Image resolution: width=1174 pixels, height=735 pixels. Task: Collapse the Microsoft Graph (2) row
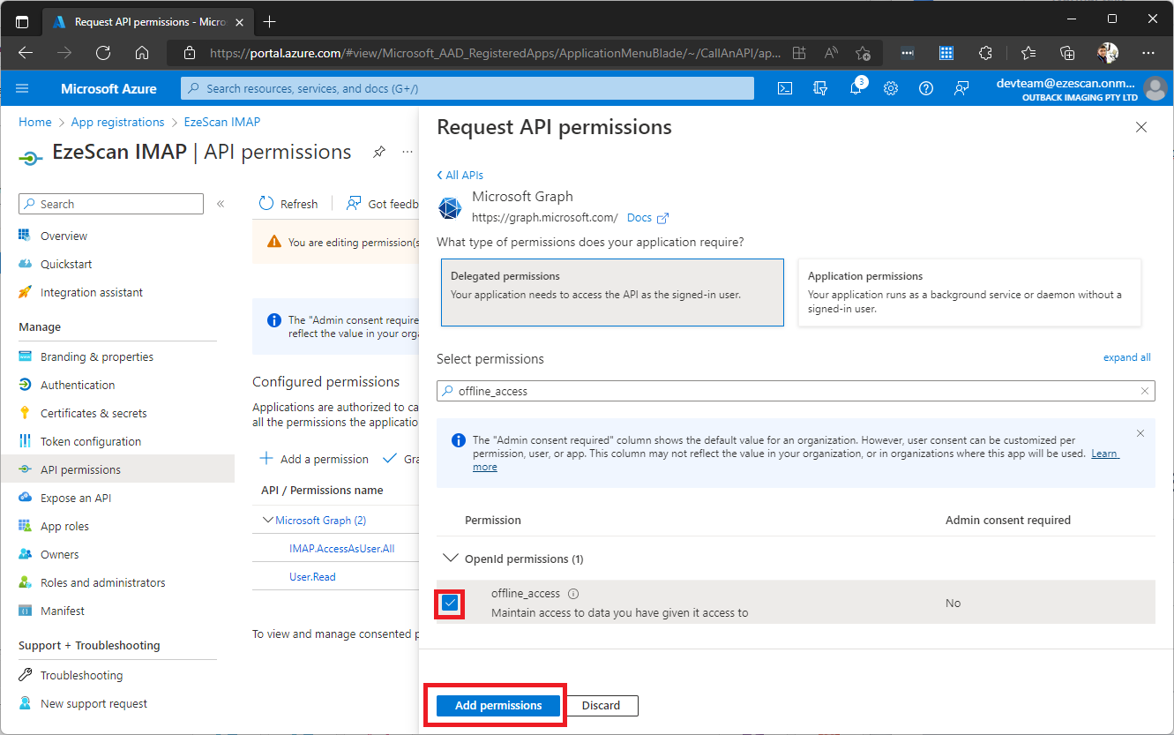pos(268,521)
